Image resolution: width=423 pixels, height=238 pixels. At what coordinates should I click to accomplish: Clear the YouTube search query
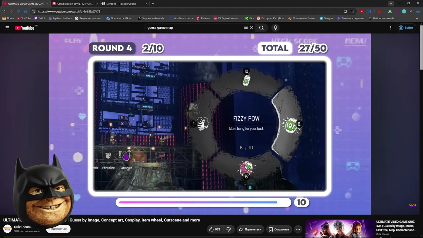251,28
